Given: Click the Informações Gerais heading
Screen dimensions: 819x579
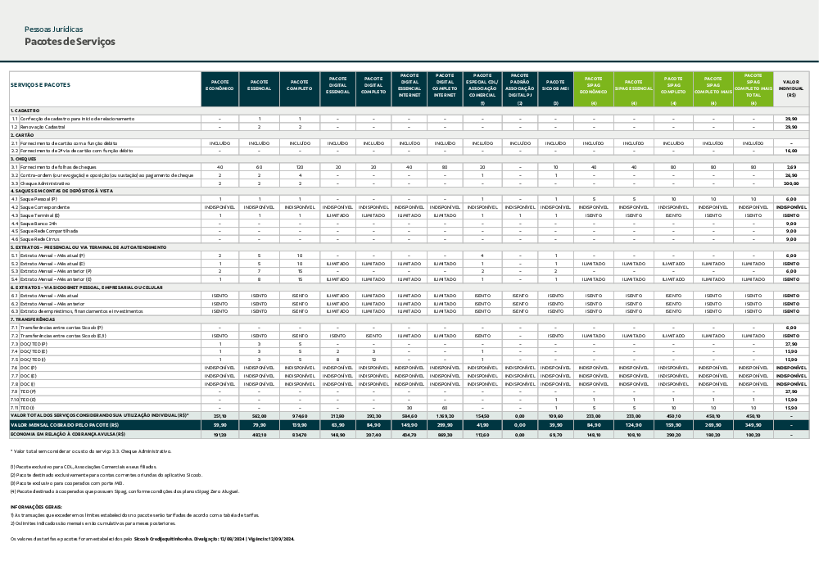Looking at the screenshot, I should click(35, 508).
